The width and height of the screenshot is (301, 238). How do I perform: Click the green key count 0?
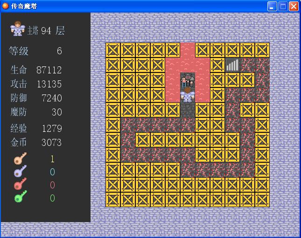(x=52, y=198)
